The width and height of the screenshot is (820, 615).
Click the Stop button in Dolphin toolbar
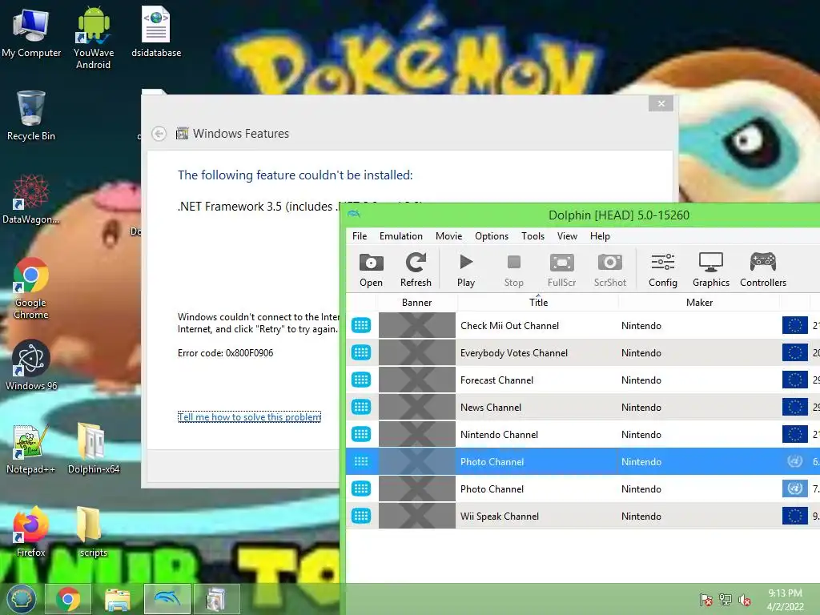pos(513,270)
